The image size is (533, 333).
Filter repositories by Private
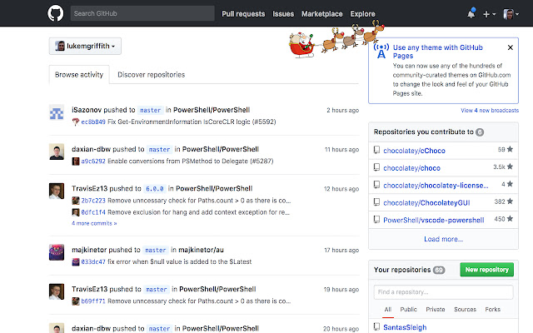coord(435,309)
